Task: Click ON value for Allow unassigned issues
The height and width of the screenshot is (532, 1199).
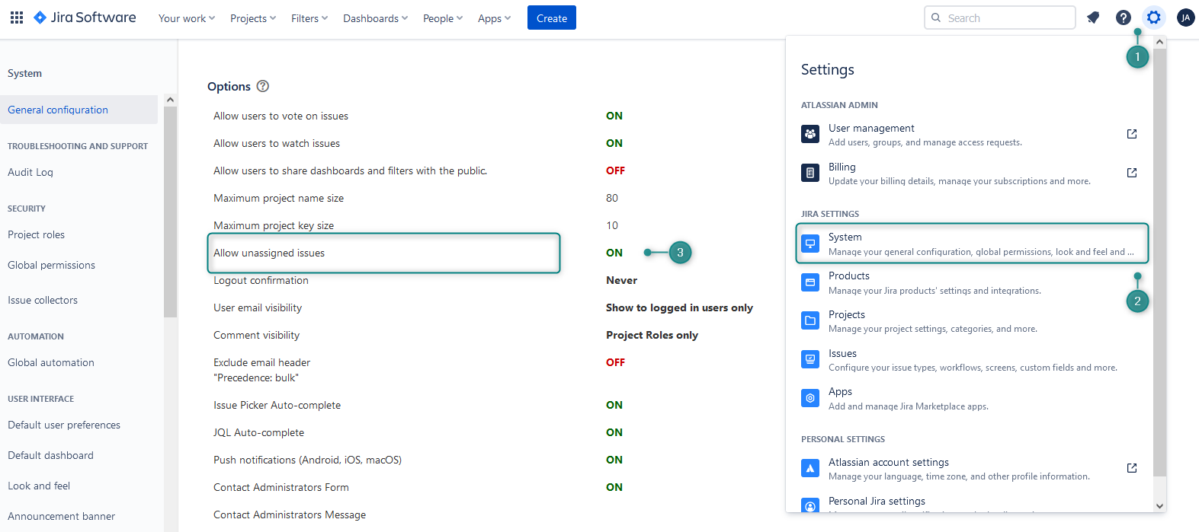Action: pyautogui.click(x=614, y=253)
